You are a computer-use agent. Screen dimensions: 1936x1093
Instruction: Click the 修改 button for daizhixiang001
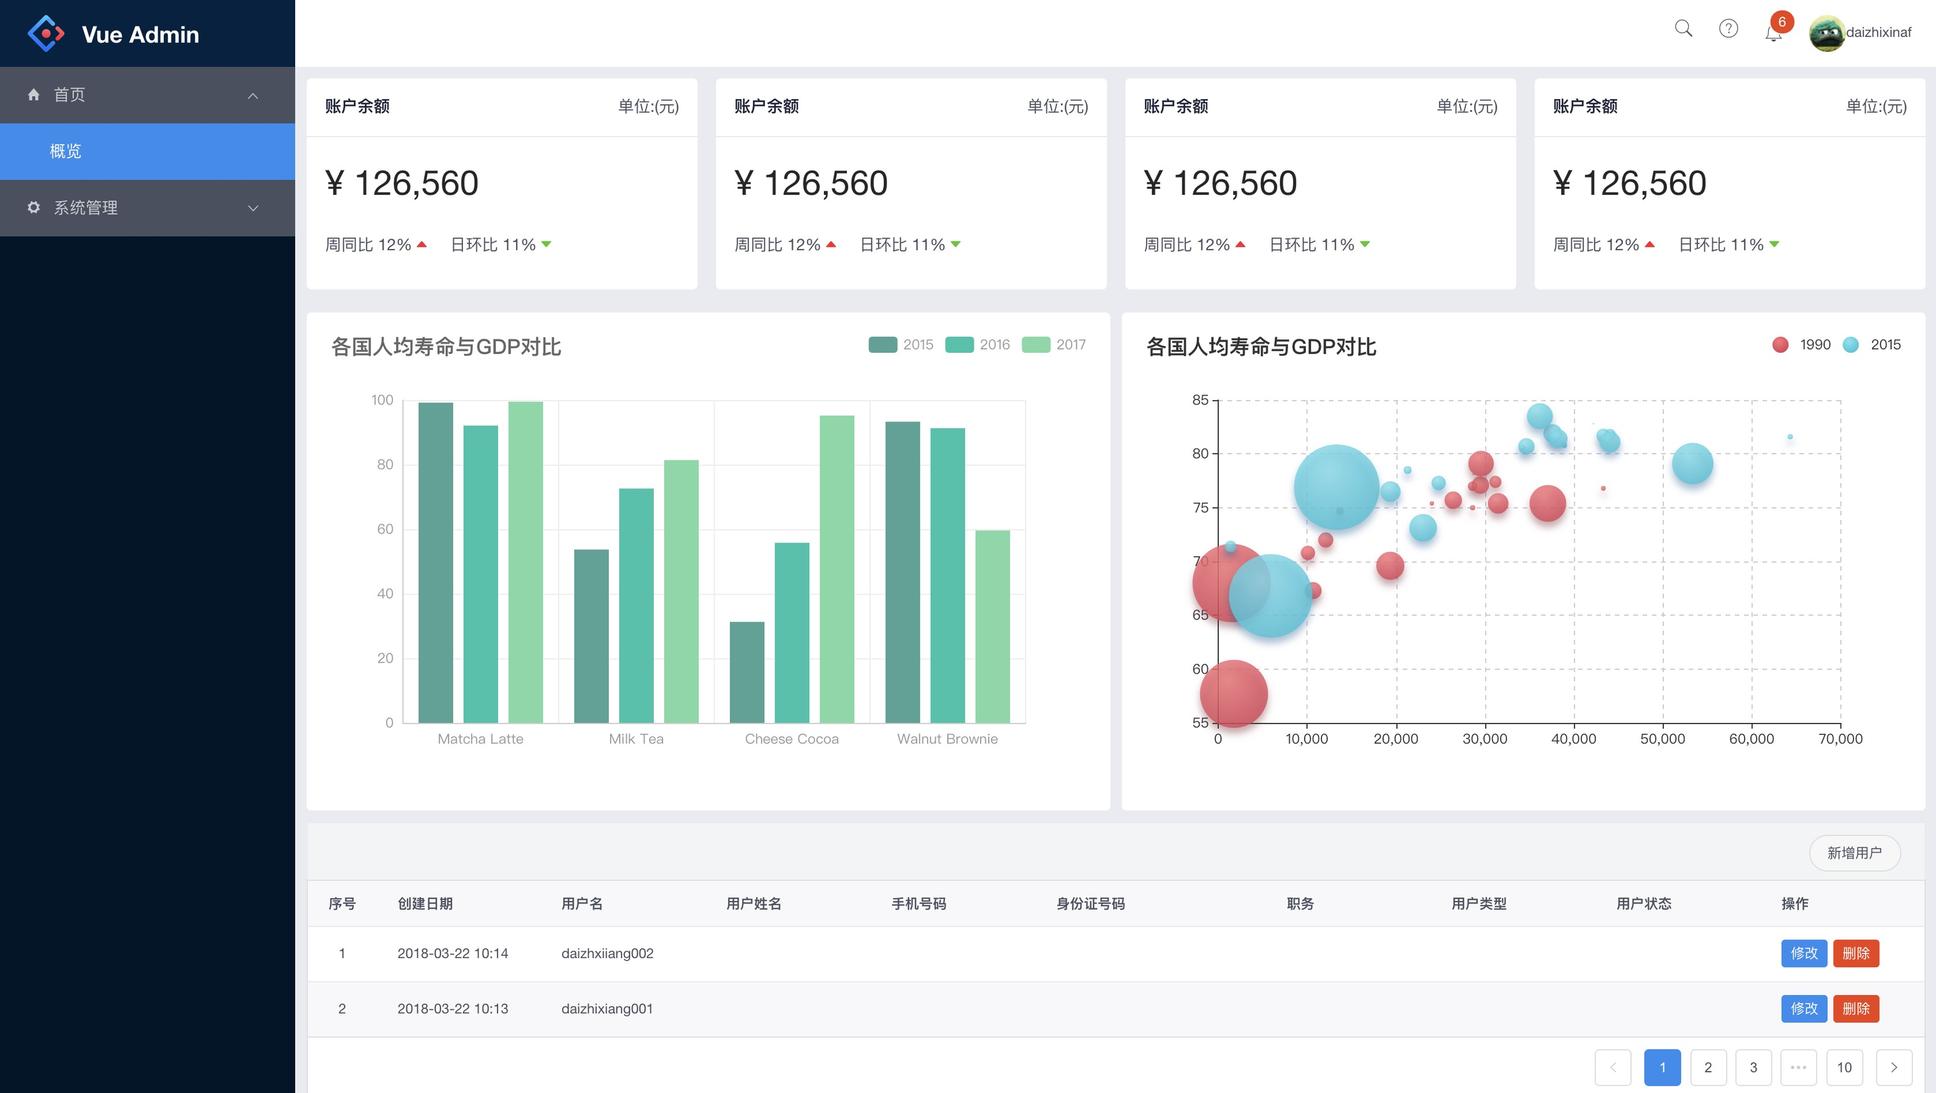[x=1803, y=1009]
